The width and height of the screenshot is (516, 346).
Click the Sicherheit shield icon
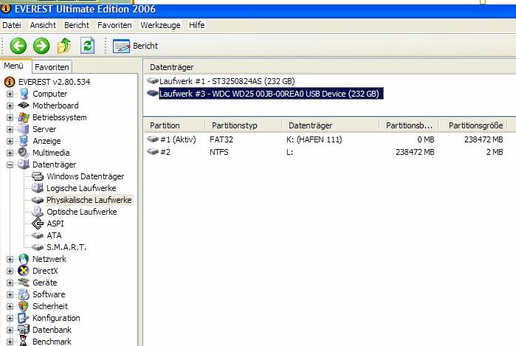coord(24,306)
